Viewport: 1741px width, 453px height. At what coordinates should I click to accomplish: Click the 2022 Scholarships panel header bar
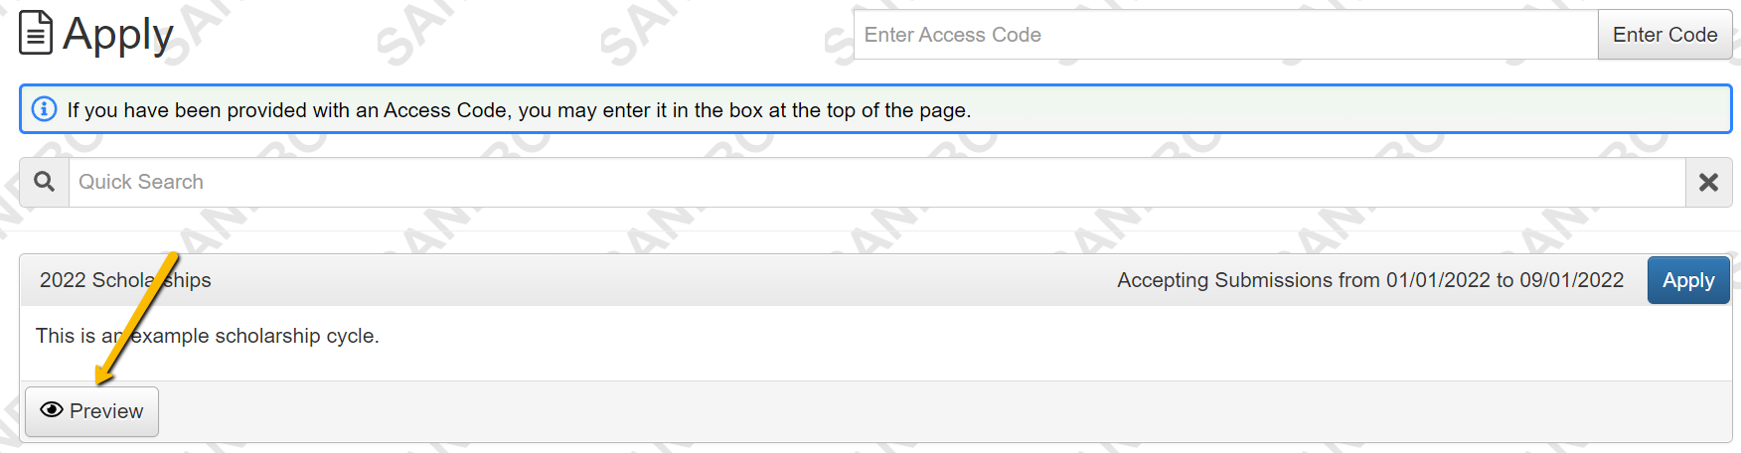click(875, 280)
